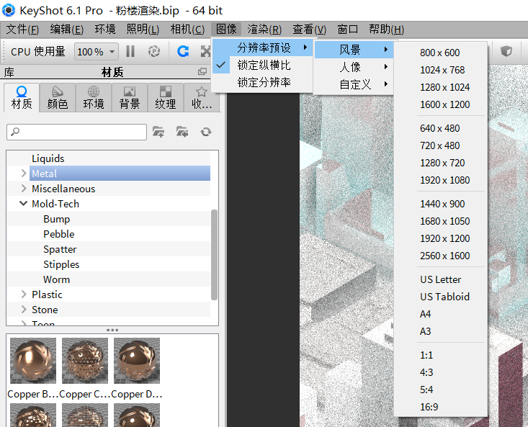Select the US Letter preset
Screen dimensions: 528x427
pos(440,279)
